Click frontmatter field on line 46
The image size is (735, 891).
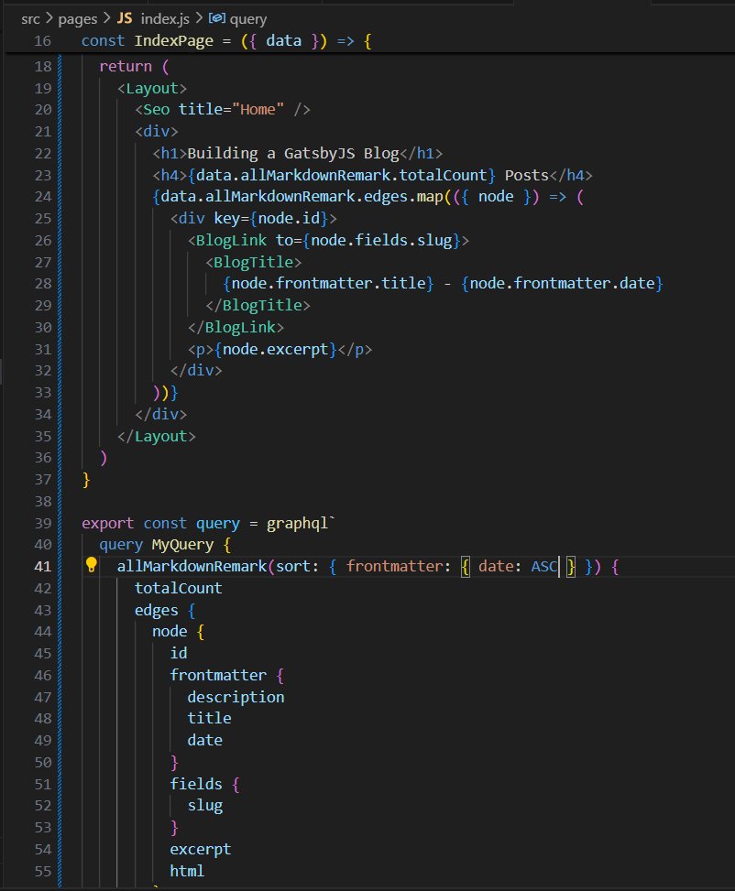point(218,675)
